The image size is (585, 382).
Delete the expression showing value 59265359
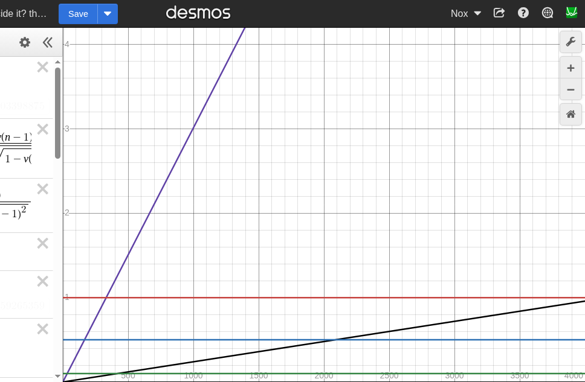click(x=43, y=281)
